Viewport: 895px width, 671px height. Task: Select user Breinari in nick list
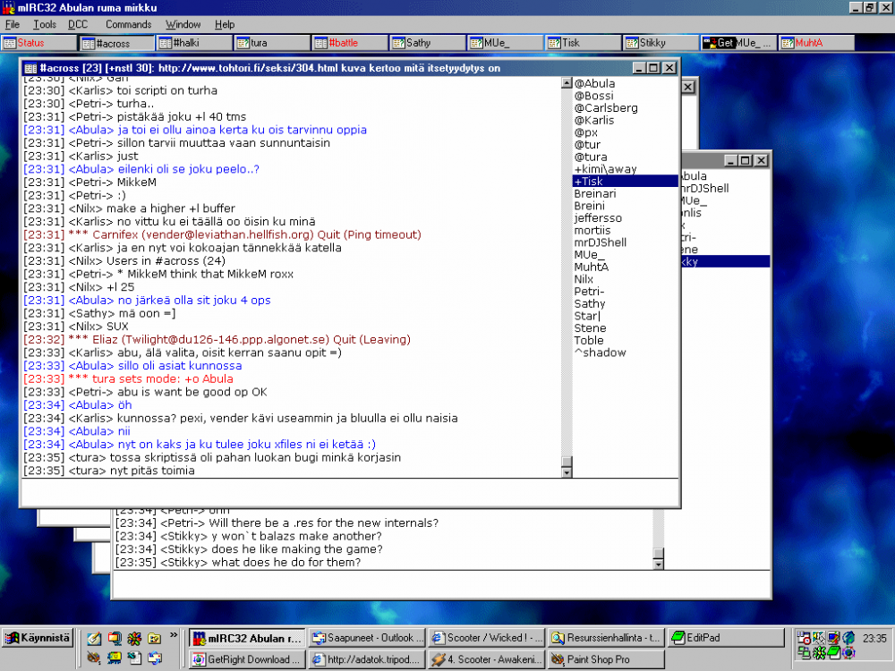[x=595, y=193]
